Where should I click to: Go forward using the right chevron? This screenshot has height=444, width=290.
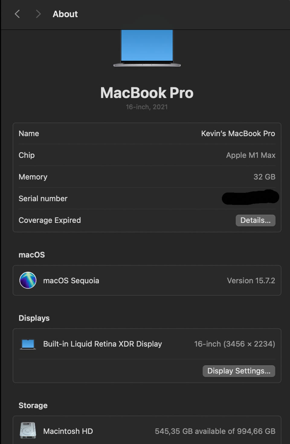[38, 14]
